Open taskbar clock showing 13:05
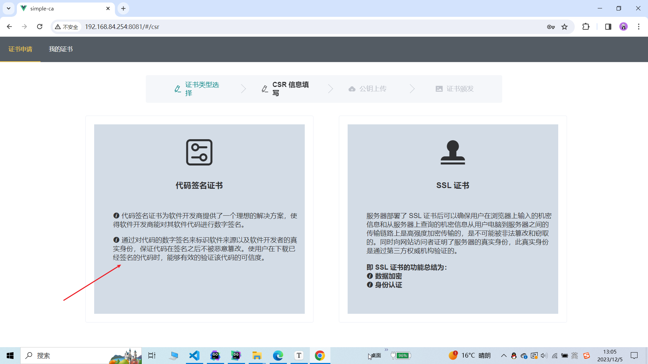 (610, 356)
